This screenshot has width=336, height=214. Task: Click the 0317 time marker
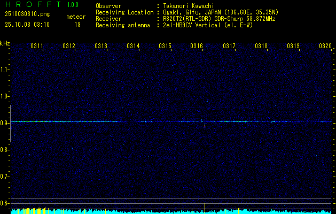(x=229, y=46)
